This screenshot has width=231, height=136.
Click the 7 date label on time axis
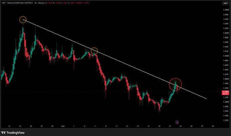[x=95, y=126]
